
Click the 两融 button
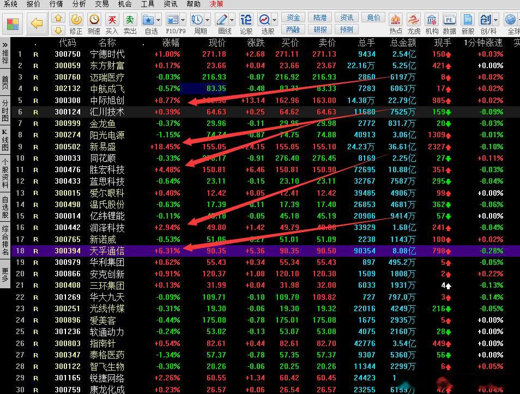(293, 30)
